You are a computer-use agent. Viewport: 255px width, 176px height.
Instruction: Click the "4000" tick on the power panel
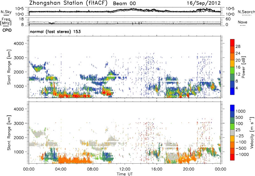click(x=19, y=44)
